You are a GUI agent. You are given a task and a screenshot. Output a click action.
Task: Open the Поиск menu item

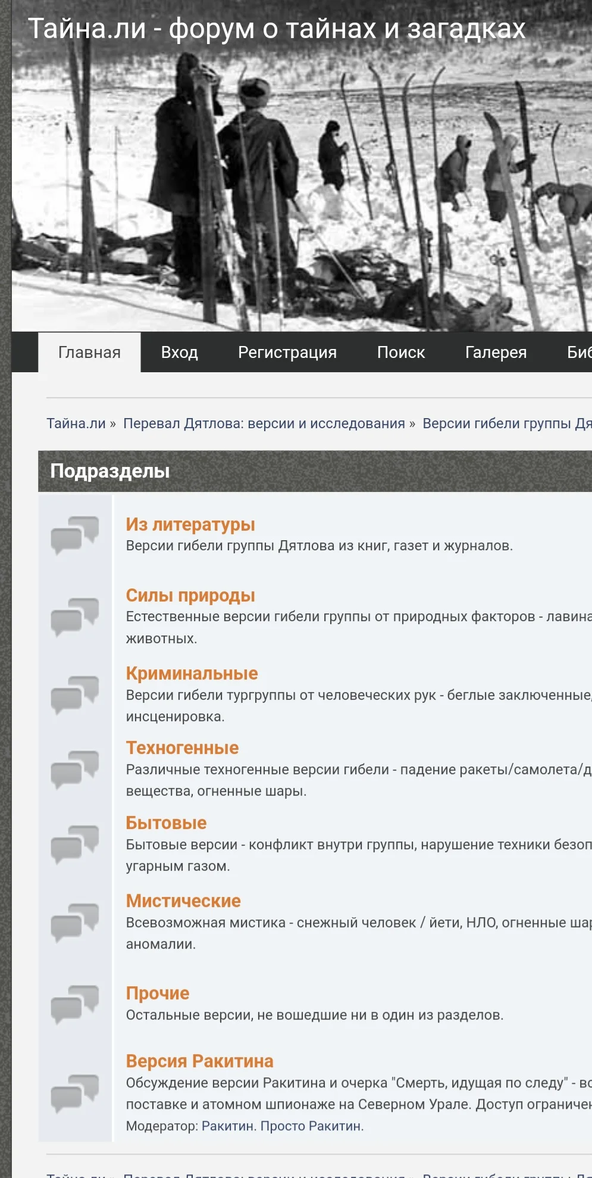click(400, 353)
